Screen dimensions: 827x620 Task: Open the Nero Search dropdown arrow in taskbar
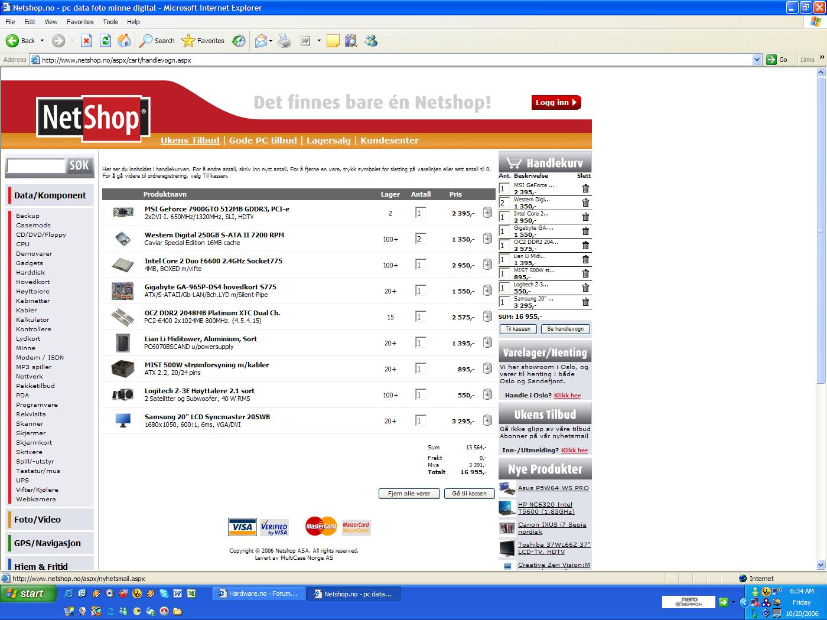pos(733,602)
